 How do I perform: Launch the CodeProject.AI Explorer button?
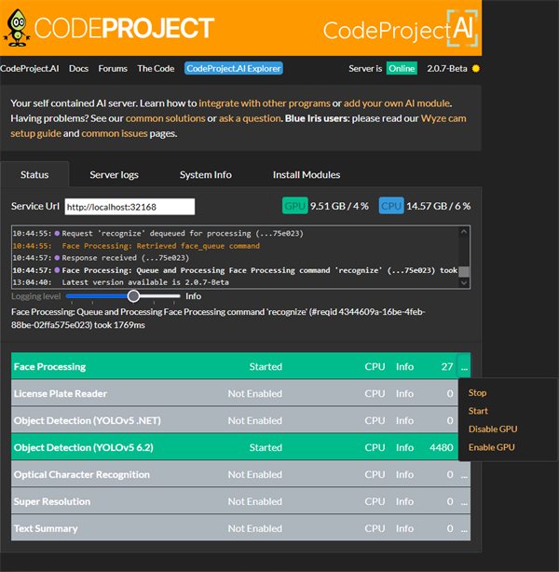click(x=234, y=68)
